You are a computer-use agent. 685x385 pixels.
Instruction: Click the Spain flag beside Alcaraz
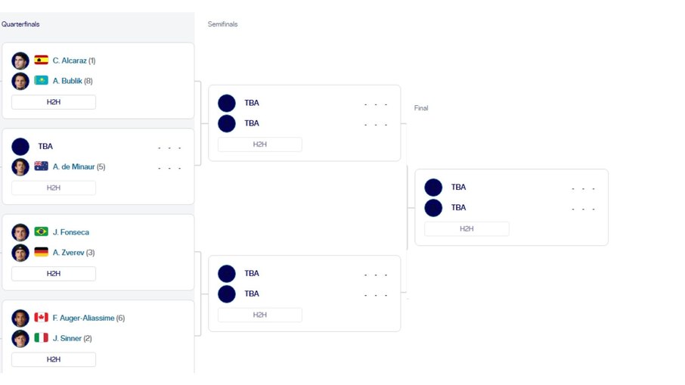[41, 61]
